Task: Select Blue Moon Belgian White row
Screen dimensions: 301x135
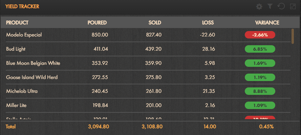Action: [148, 63]
